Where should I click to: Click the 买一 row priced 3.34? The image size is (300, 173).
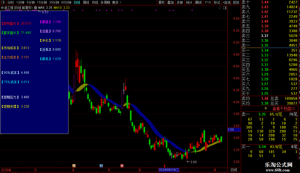pos(269,50)
